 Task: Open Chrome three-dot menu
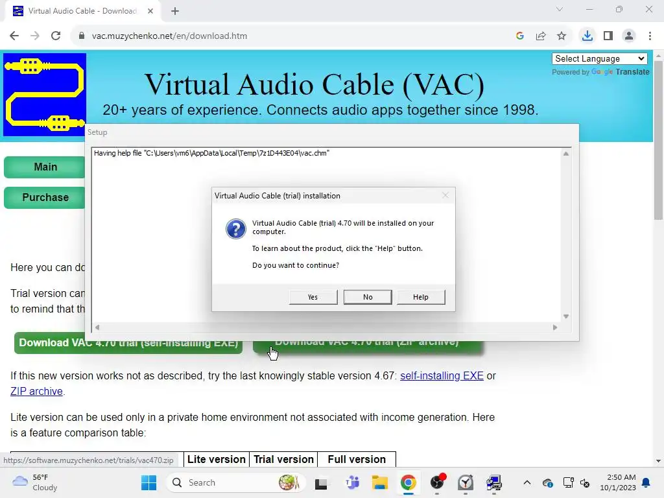[x=650, y=36]
